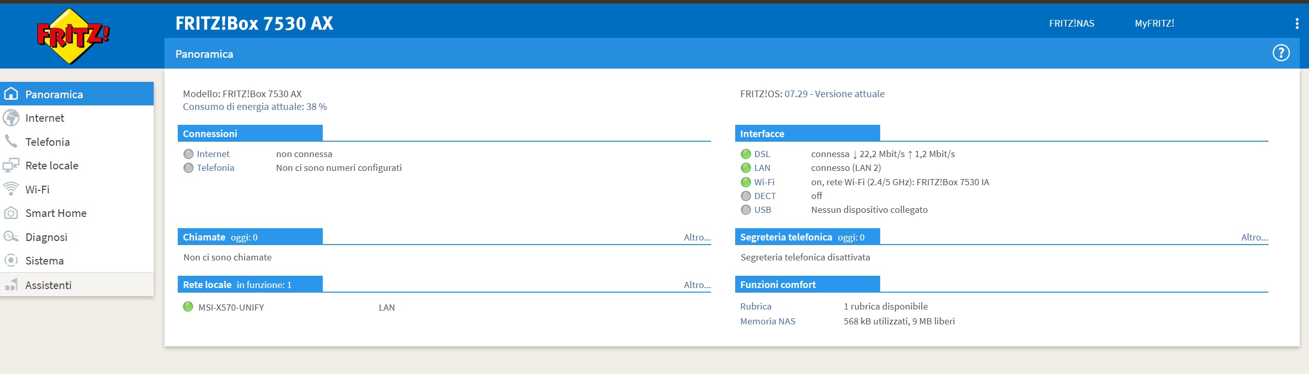Click the Telefonia phone handset icon
This screenshot has width=1309, height=374.
click(x=11, y=141)
